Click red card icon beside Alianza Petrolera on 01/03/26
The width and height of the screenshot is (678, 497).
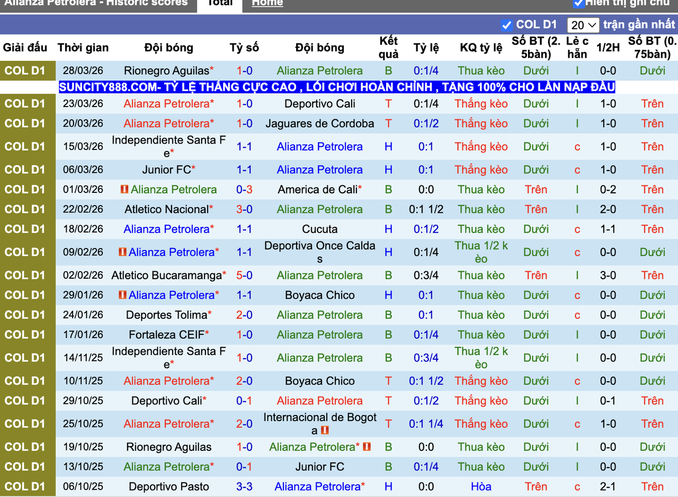point(124,189)
